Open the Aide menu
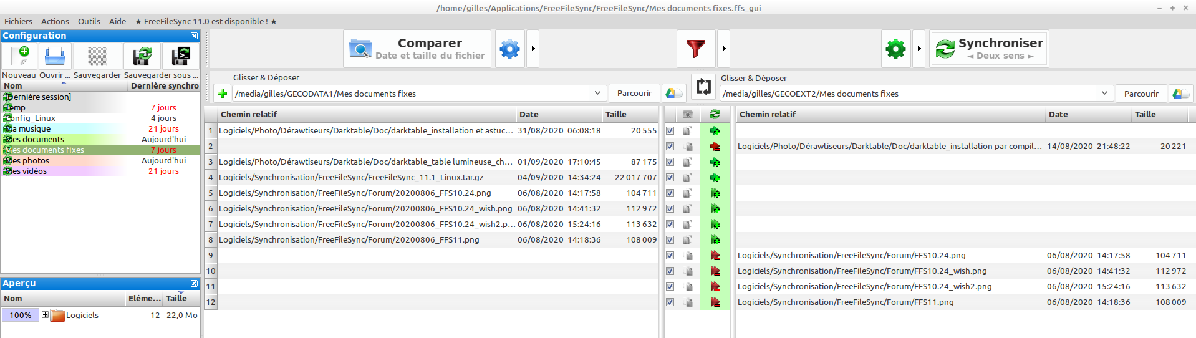Viewport: 1196px width, 338px height. (117, 21)
